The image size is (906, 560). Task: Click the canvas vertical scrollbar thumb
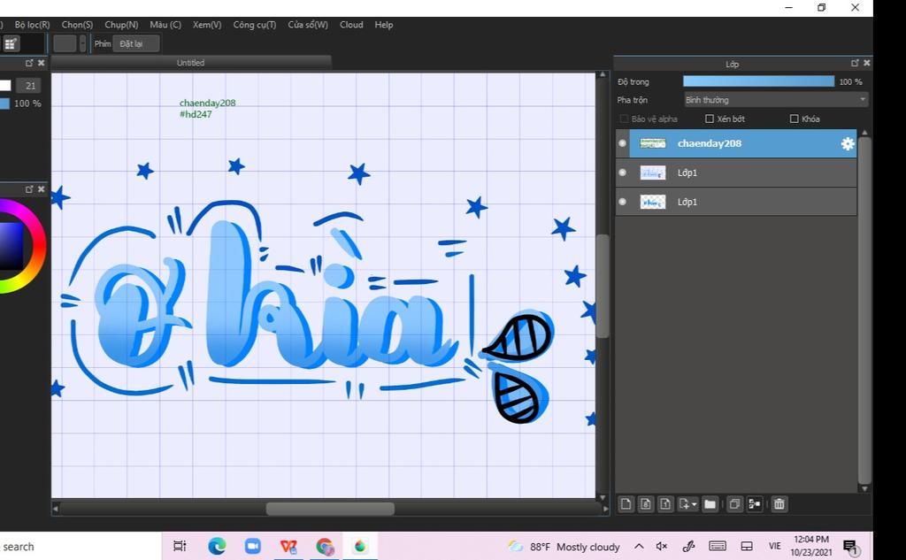pos(602,286)
